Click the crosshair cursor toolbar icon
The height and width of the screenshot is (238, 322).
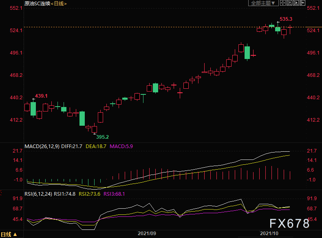tap(283, 3)
